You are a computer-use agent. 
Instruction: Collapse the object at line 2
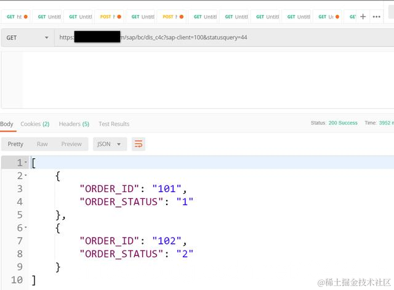click(x=26, y=175)
